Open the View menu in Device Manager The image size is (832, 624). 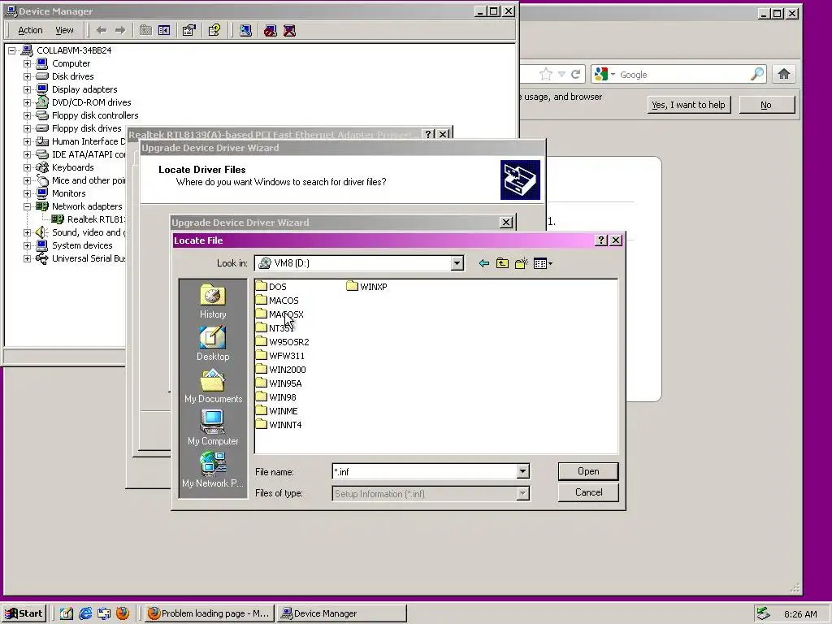click(64, 30)
